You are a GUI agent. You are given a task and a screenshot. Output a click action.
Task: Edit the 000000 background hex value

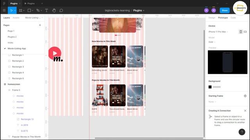coord(217,87)
